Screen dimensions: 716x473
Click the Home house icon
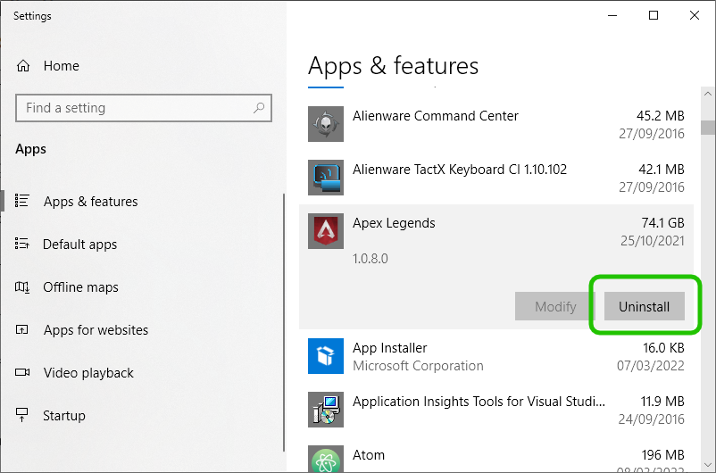[x=23, y=66]
